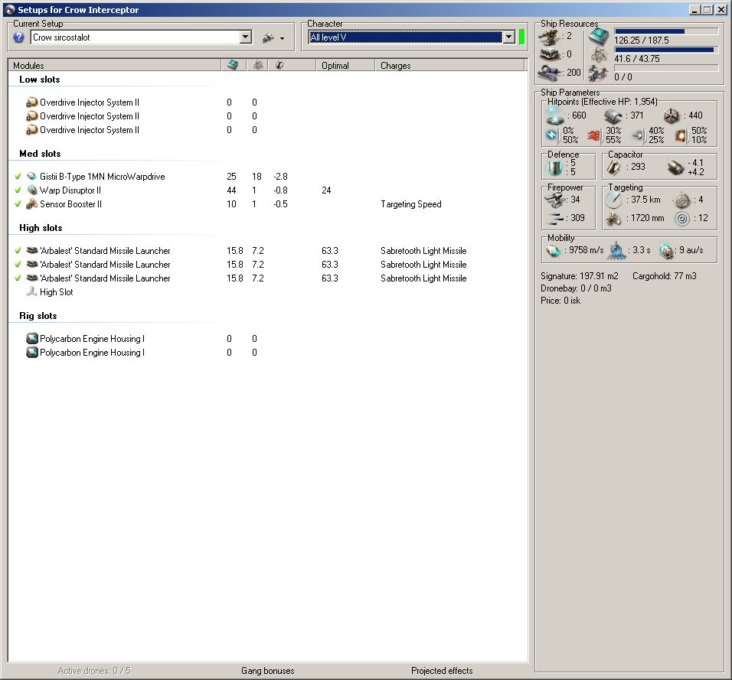
Task: Open Gang bonuses
Action: (x=267, y=671)
